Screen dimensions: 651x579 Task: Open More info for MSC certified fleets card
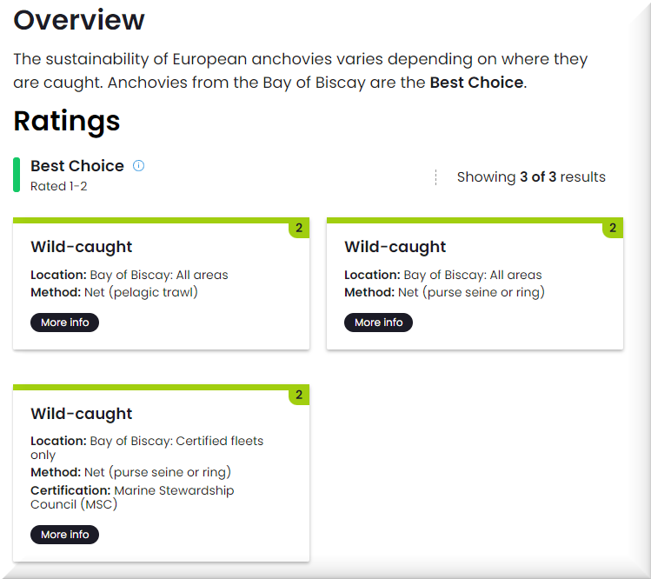[65, 535]
